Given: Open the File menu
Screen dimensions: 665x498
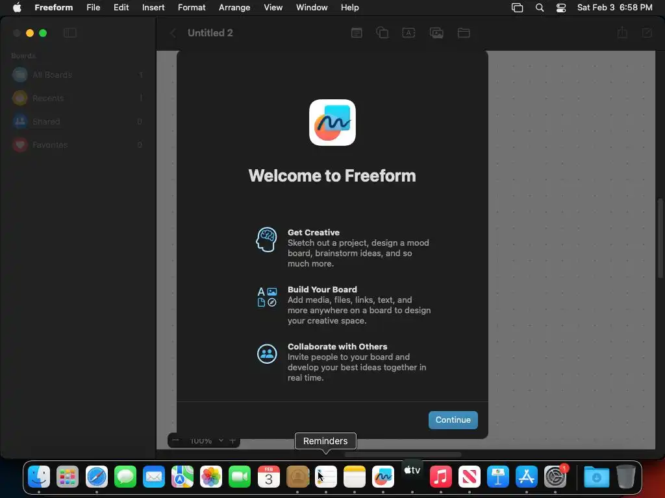Looking at the screenshot, I should click(x=93, y=8).
